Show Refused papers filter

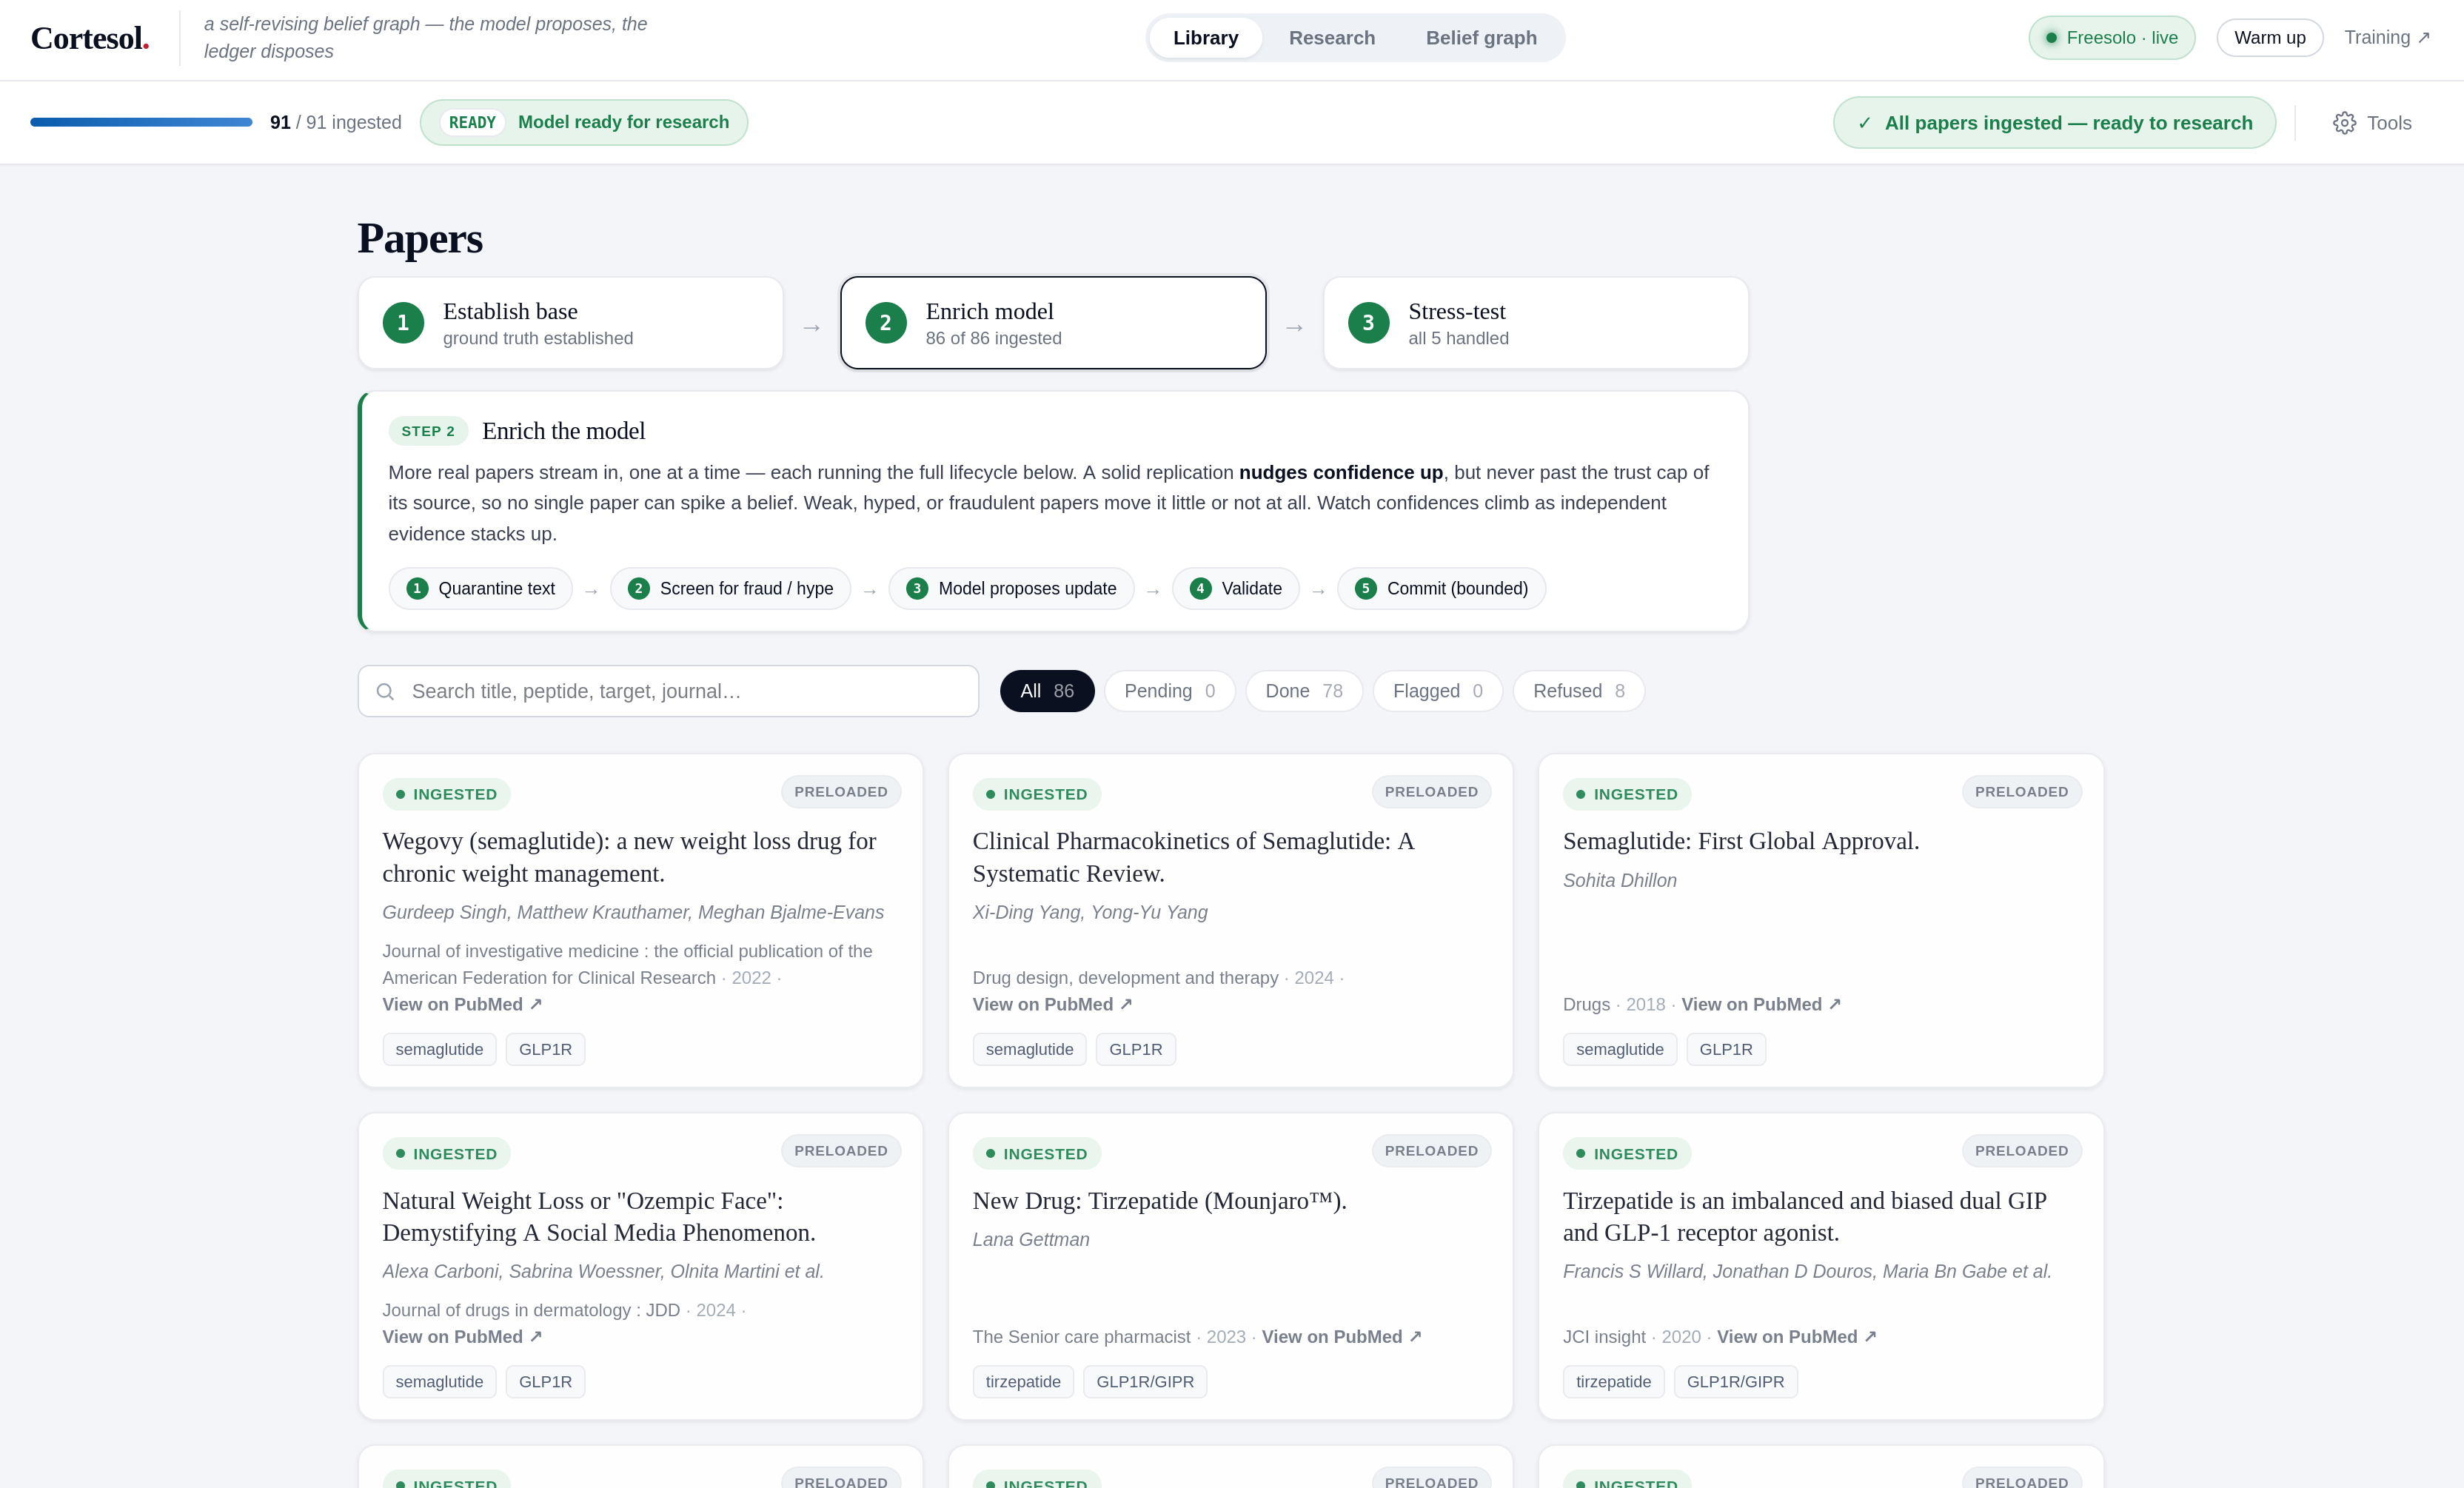tap(1578, 691)
